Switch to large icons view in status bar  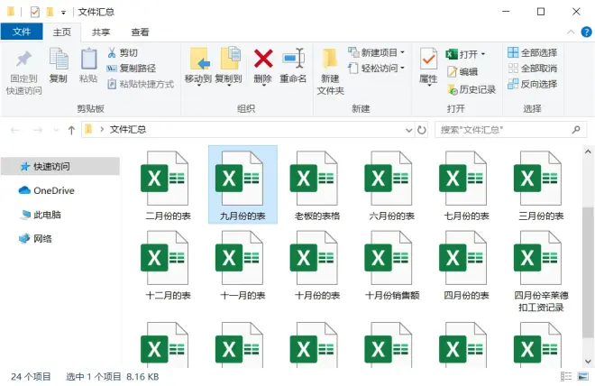click(583, 376)
